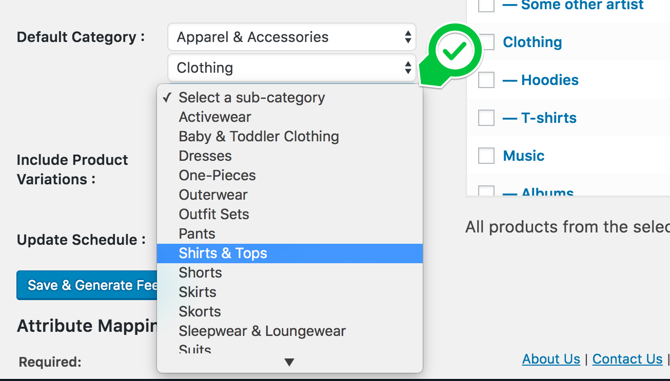The image size is (670, 381).
Task: Enable the T-shirts category checkbox
Action: [486, 118]
